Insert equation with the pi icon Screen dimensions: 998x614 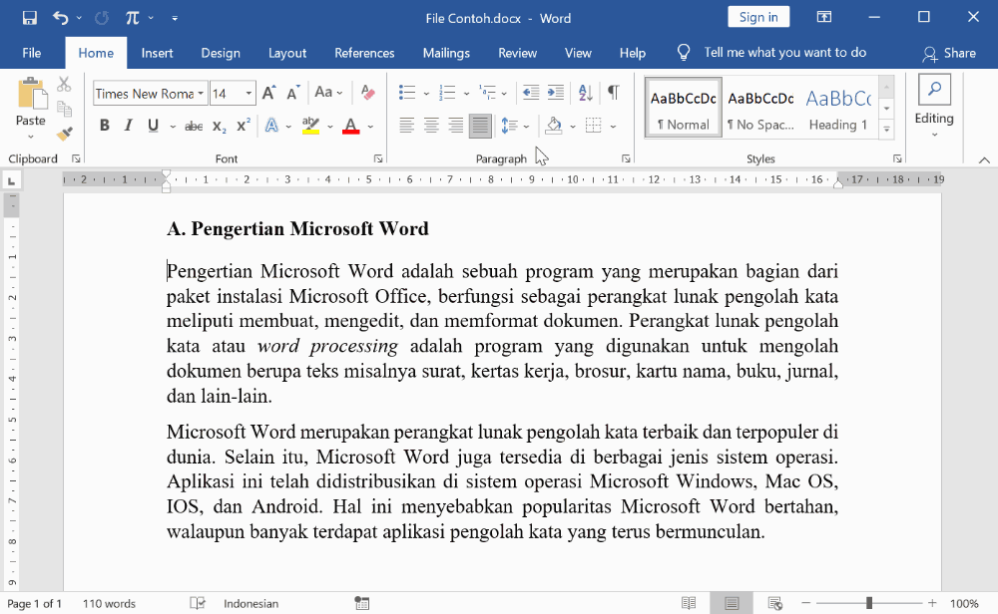tap(132, 18)
